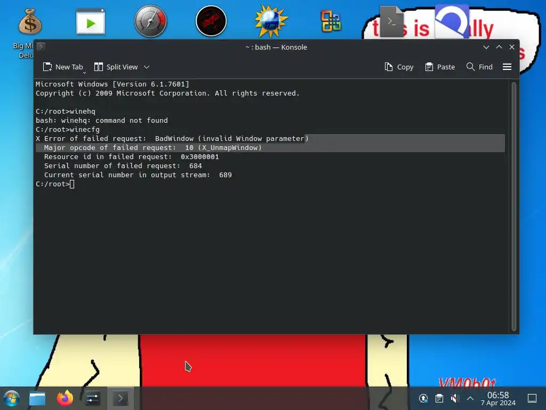Copy selected terminal text
This screenshot has height=410, width=546.
399,67
